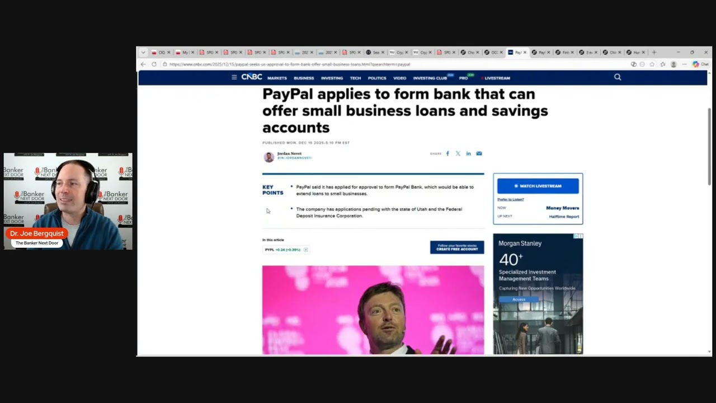Click the key point mentioning Utah
The image size is (716, 403).
pyautogui.click(x=379, y=213)
